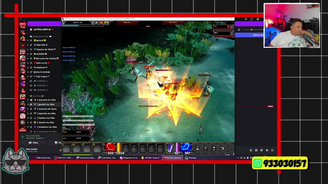Select the purple skill slot icon
The image size is (328, 184).
coord(170,148)
